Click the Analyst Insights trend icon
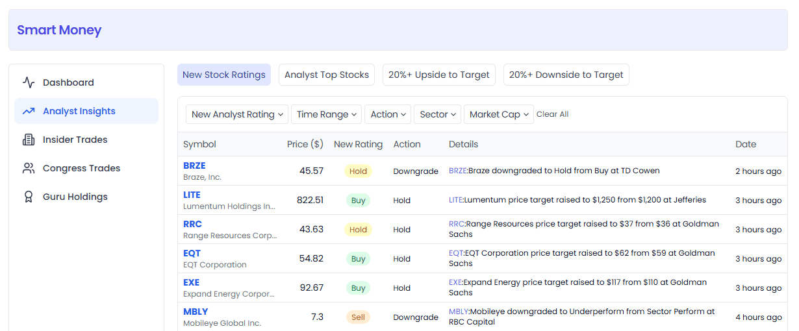Image resolution: width=799 pixels, height=331 pixels. pyautogui.click(x=29, y=111)
